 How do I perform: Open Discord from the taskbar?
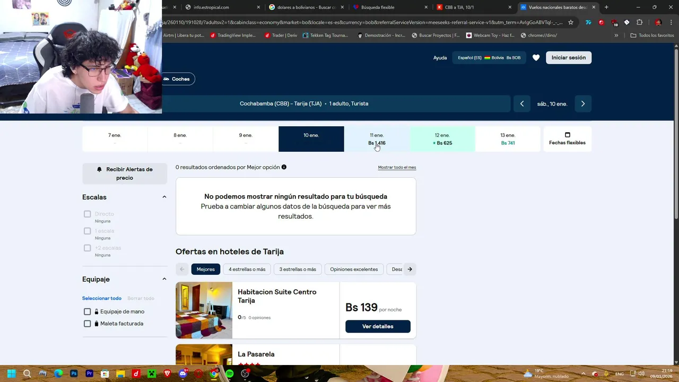point(183,374)
